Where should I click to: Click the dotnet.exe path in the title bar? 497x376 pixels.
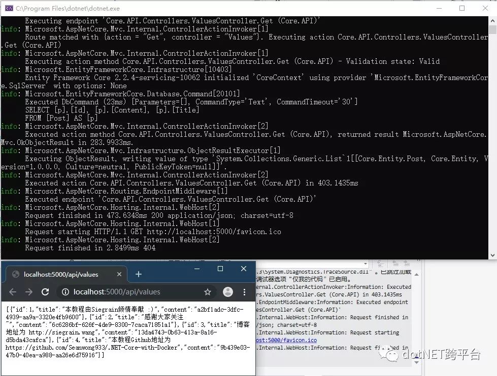[68, 8]
